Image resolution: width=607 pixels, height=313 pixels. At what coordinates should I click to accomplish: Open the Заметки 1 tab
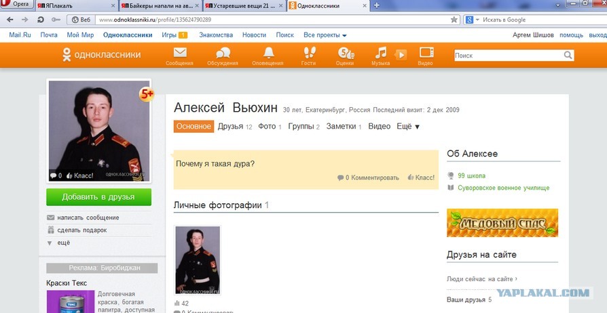(344, 127)
